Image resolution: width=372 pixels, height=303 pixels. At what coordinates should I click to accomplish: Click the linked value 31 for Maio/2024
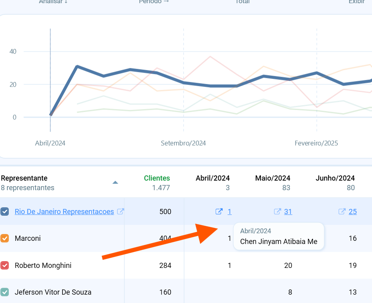point(288,211)
